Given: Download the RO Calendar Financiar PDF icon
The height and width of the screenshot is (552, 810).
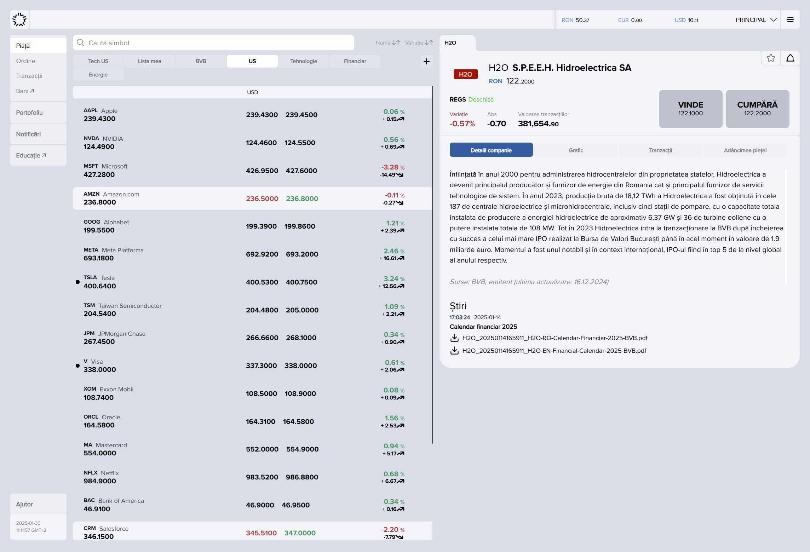Looking at the screenshot, I should click(x=454, y=338).
